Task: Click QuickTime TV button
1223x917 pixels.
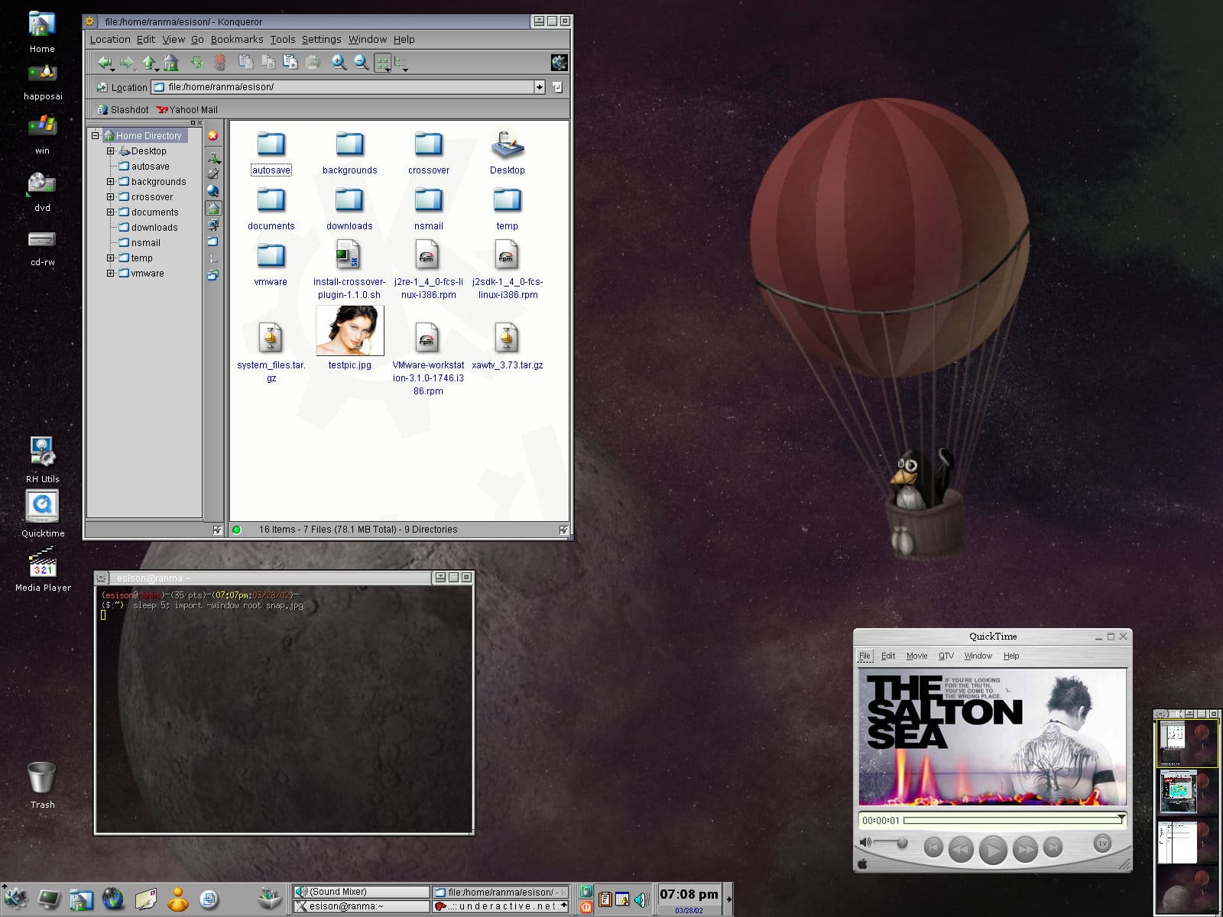Action: [1102, 844]
